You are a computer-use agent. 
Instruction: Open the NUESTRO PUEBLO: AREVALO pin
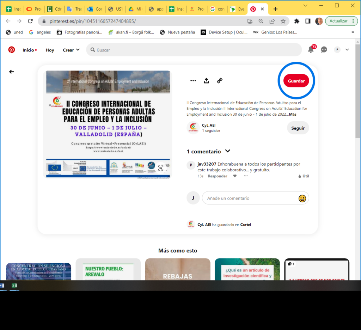click(x=108, y=269)
